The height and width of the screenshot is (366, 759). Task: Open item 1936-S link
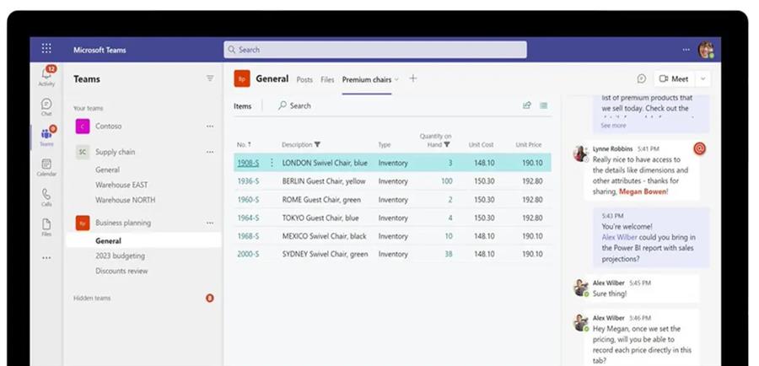coord(248,181)
